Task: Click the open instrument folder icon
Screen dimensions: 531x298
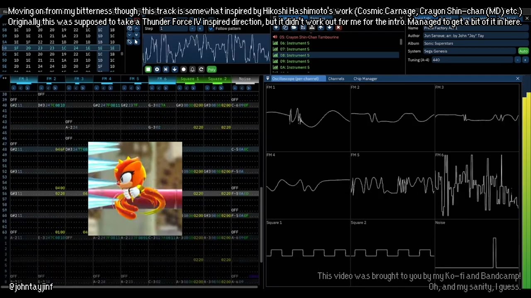Action: click(294, 27)
